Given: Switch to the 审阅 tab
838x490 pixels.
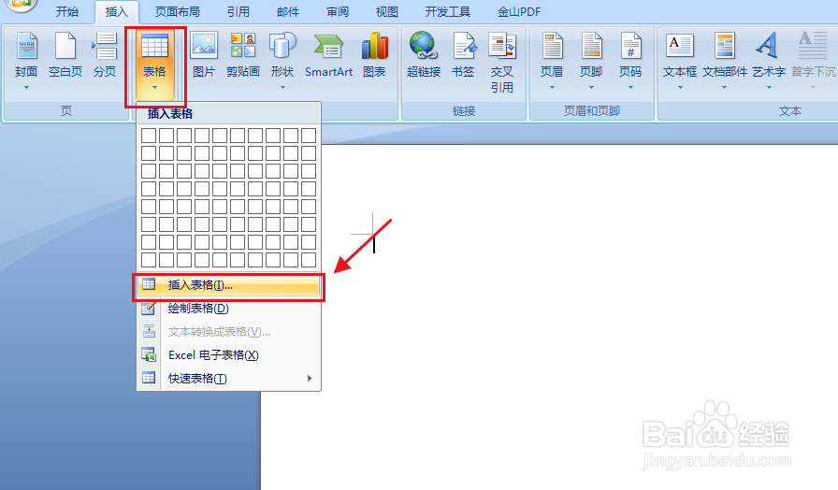Looking at the screenshot, I should click(338, 11).
